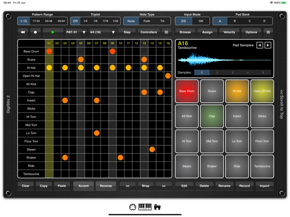Click the Paste button
This screenshot has height=217, width=290.
tap(62, 186)
